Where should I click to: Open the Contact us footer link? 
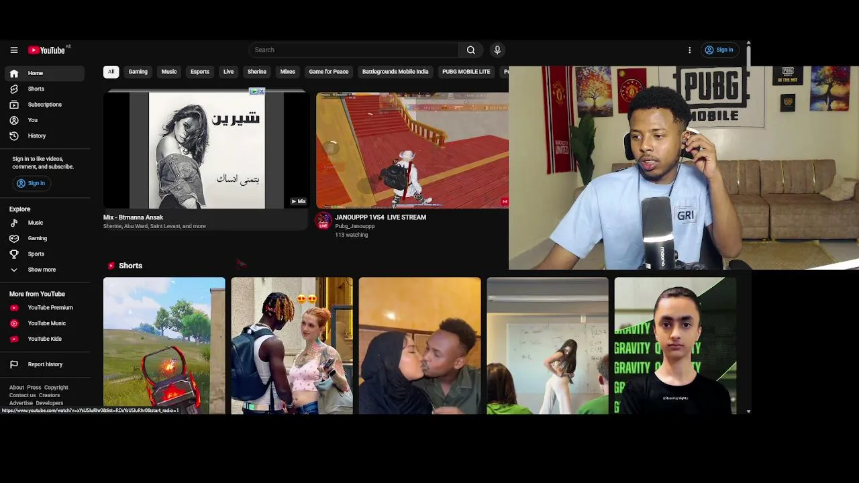pos(23,395)
